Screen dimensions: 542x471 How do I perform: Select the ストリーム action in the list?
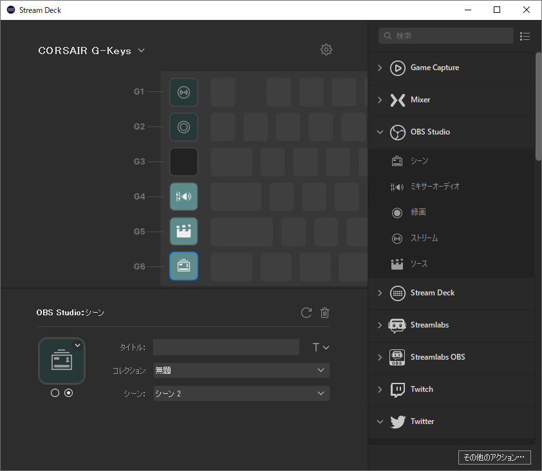451,239
